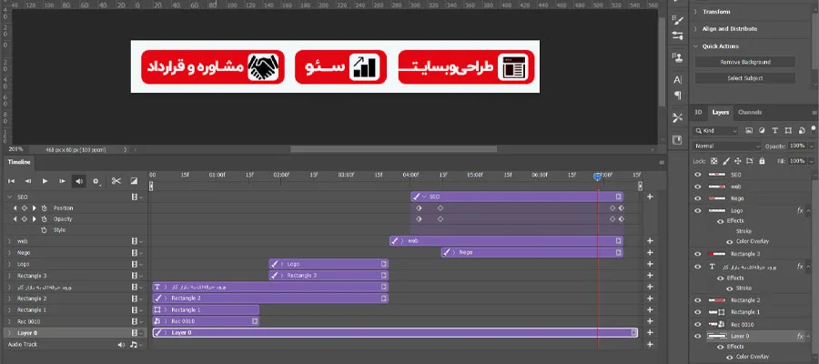Go to first frame in Timeline

point(12,181)
